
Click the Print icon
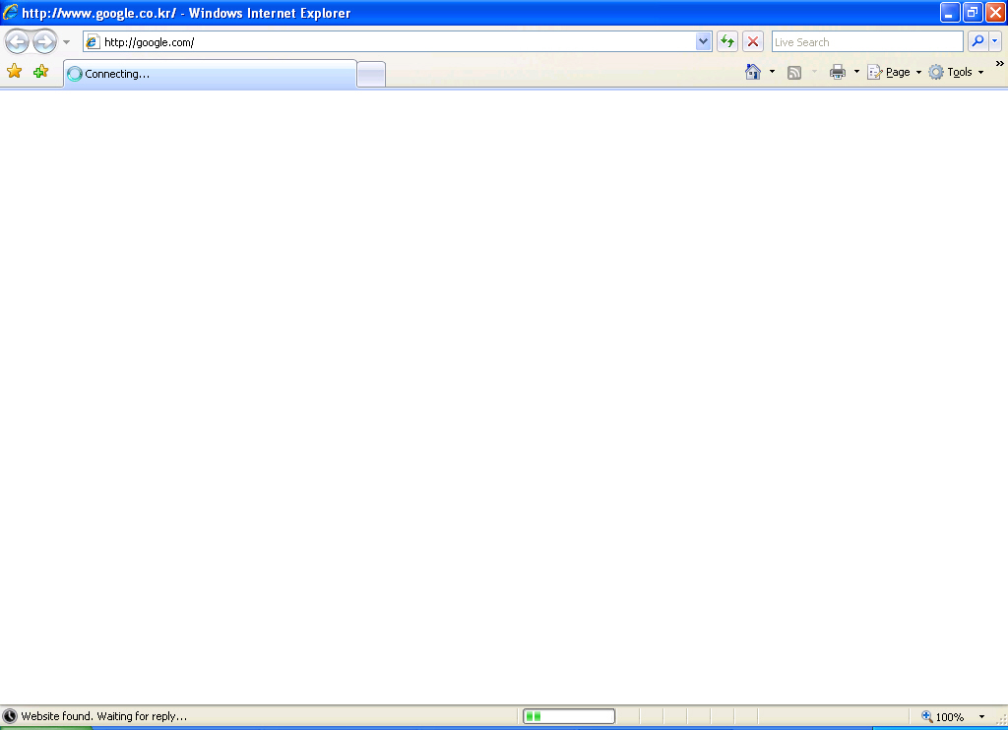click(838, 72)
